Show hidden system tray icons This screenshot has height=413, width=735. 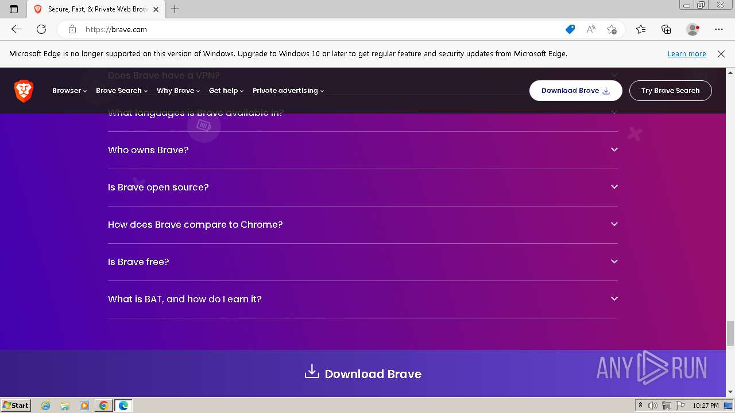click(x=640, y=406)
